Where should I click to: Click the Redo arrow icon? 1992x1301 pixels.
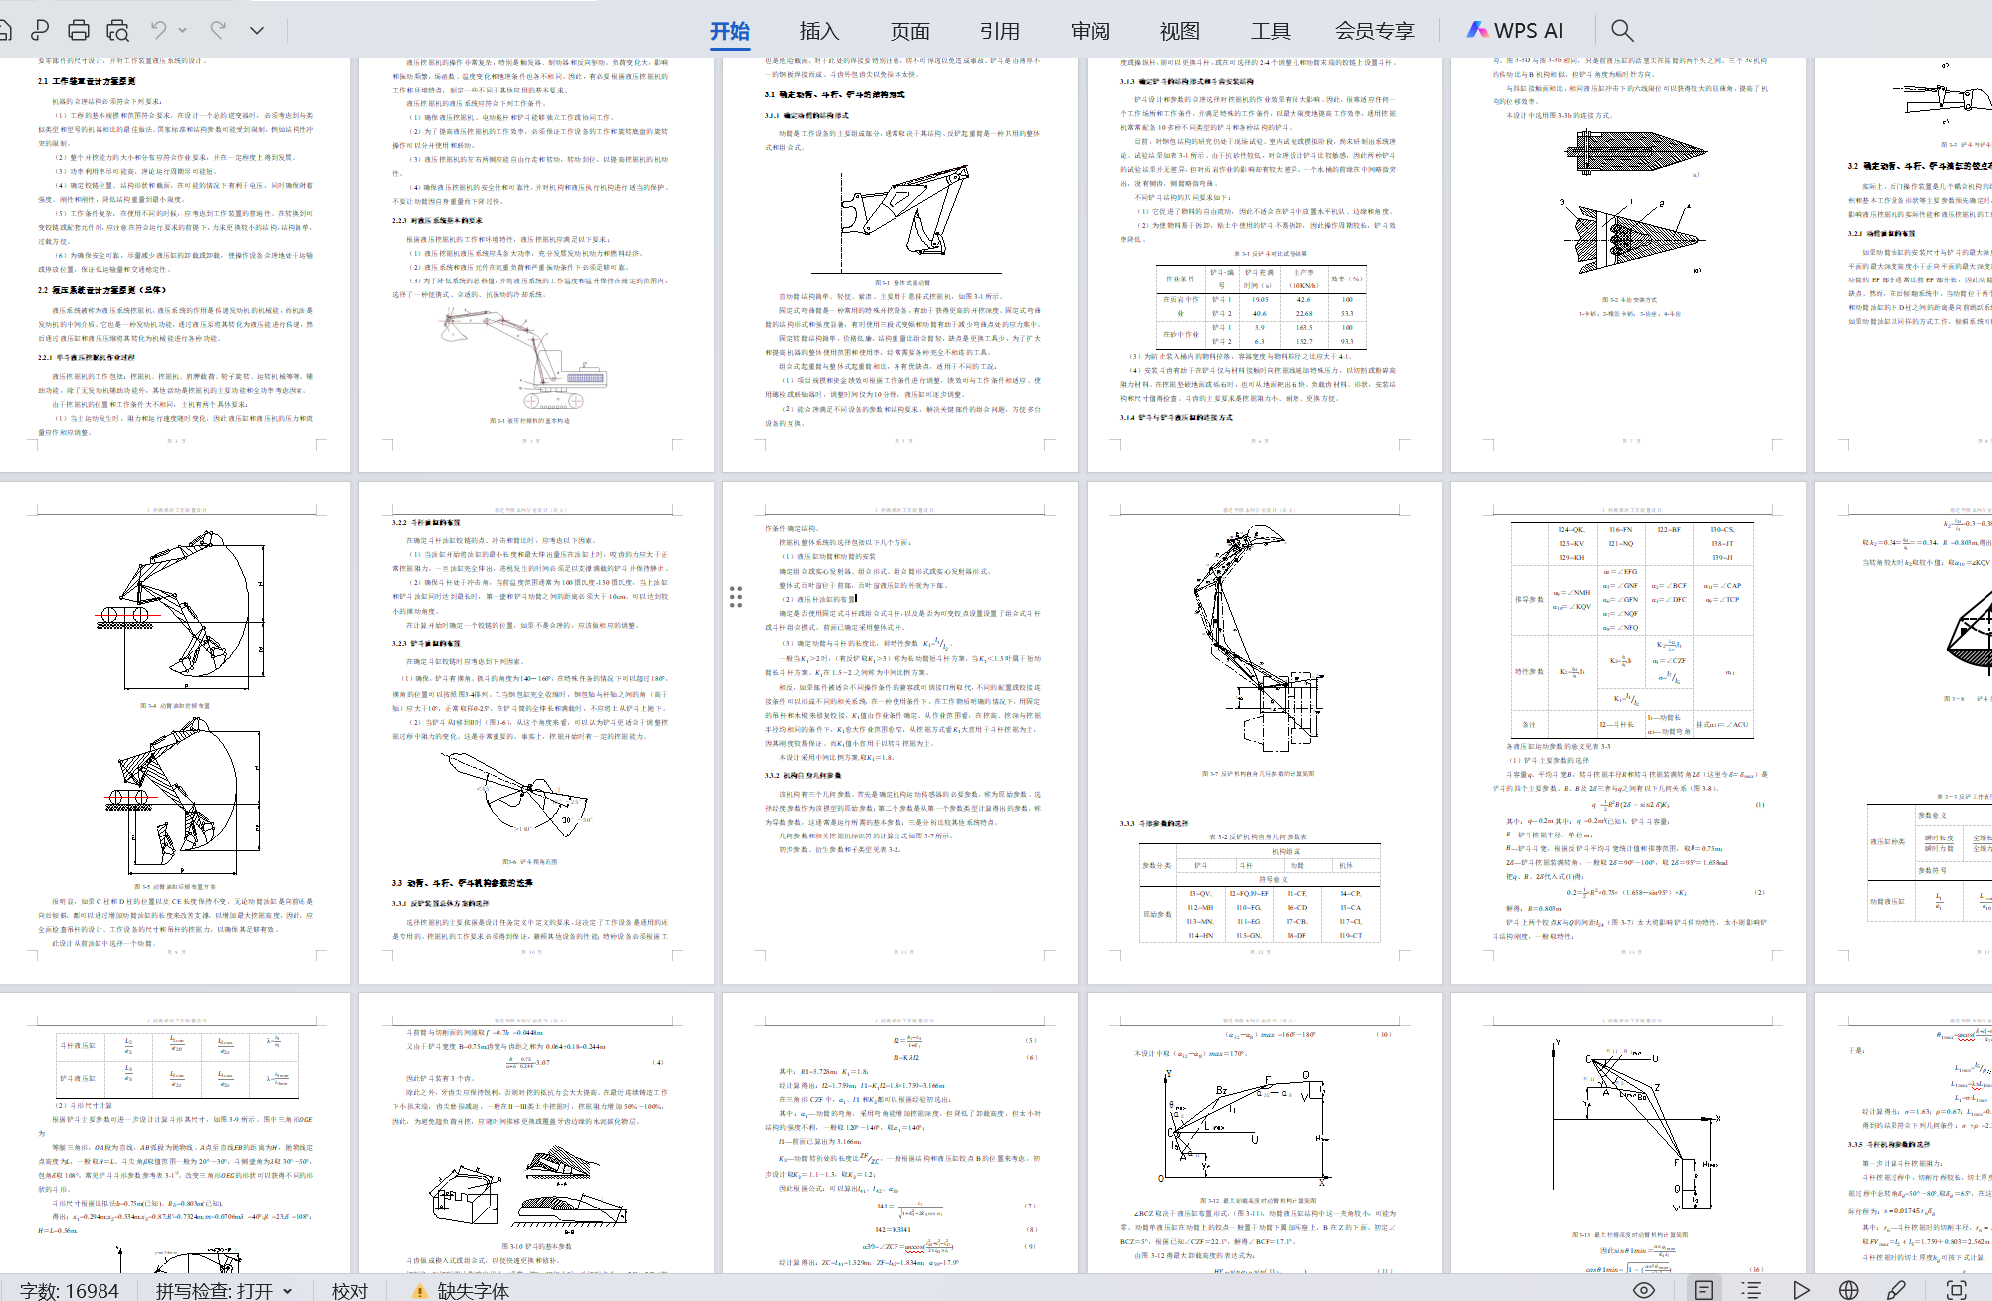(x=218, y=30)
